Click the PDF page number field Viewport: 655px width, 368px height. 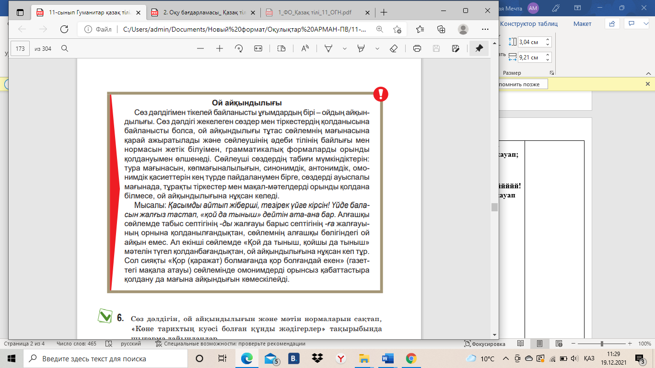coord(20,48)
